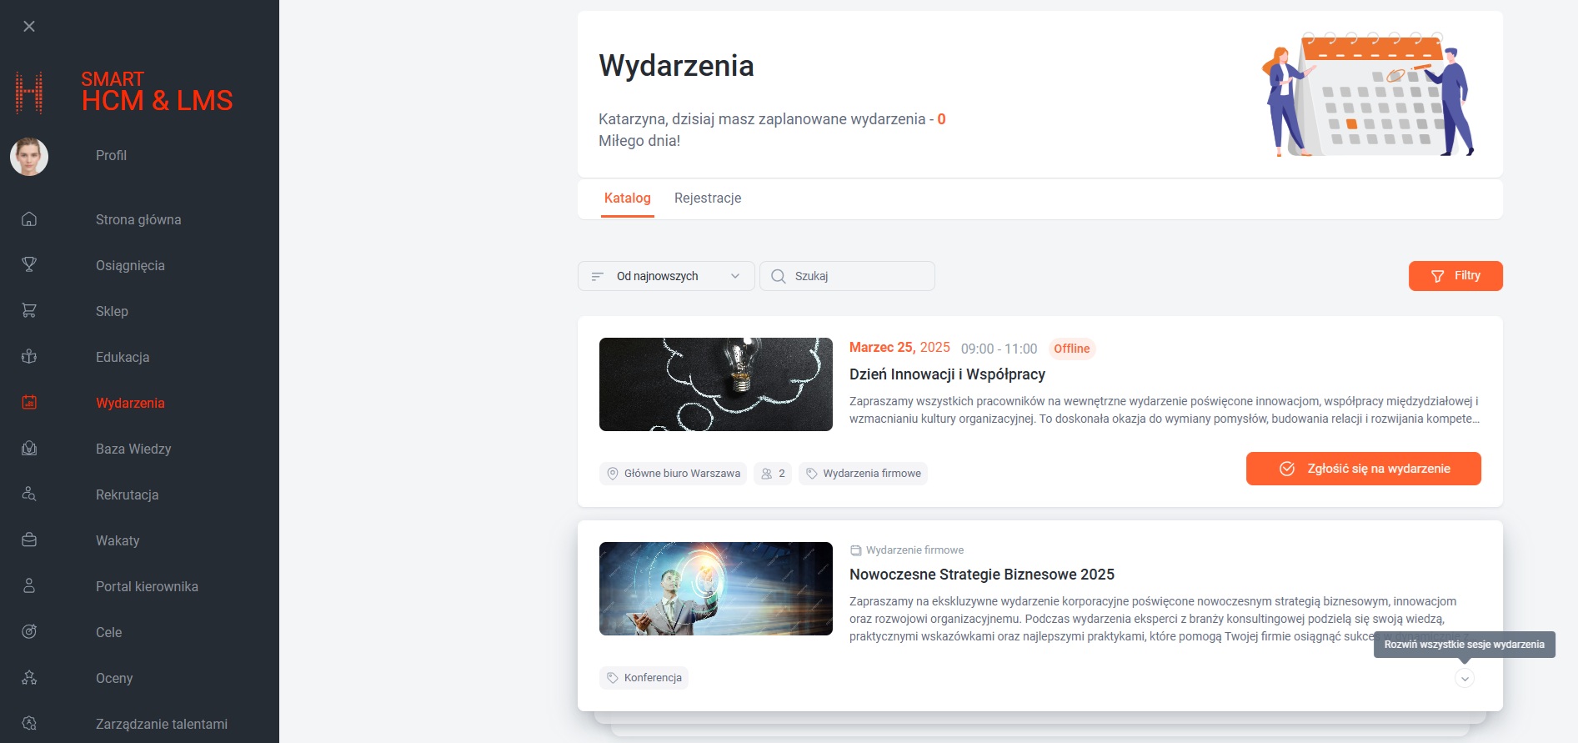Open the light bulb event thumbnail
This screenshot has height=743, width=1578.
[715, 384]
